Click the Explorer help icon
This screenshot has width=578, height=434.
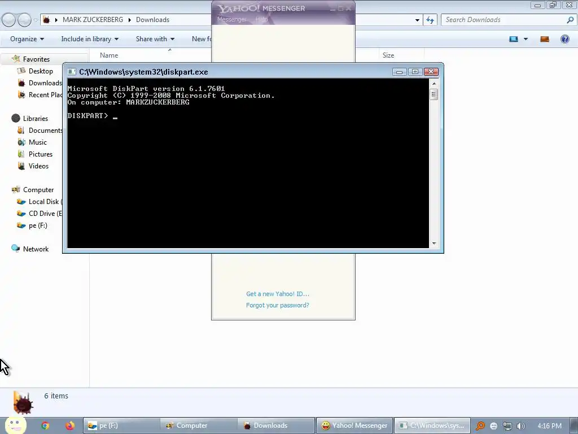tap(564, 39)
